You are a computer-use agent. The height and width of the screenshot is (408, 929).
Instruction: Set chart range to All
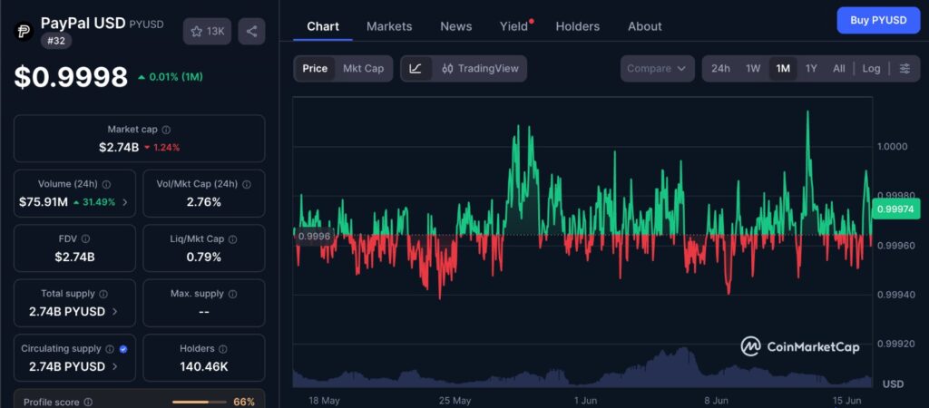click(839, 69)
